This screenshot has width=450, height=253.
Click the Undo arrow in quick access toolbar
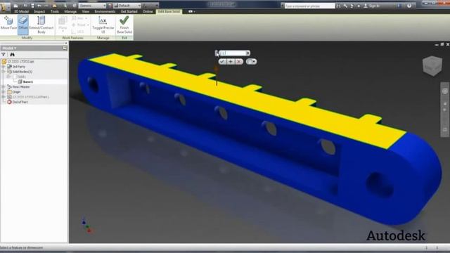(39, 6)
